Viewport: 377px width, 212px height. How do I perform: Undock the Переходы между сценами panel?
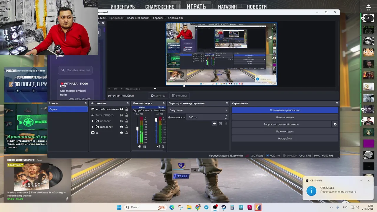(227, 103)
